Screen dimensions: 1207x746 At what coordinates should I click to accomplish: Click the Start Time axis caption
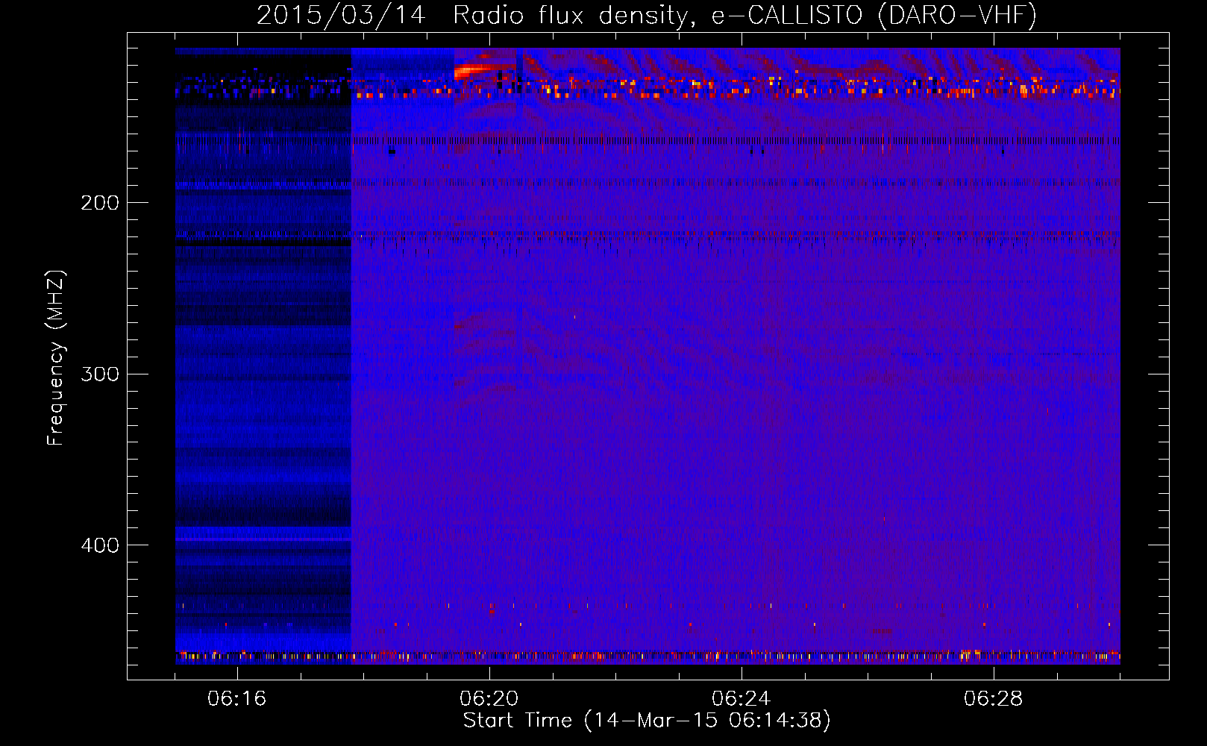point(647,721)
